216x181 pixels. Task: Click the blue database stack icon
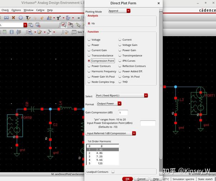tap(12, 32)
